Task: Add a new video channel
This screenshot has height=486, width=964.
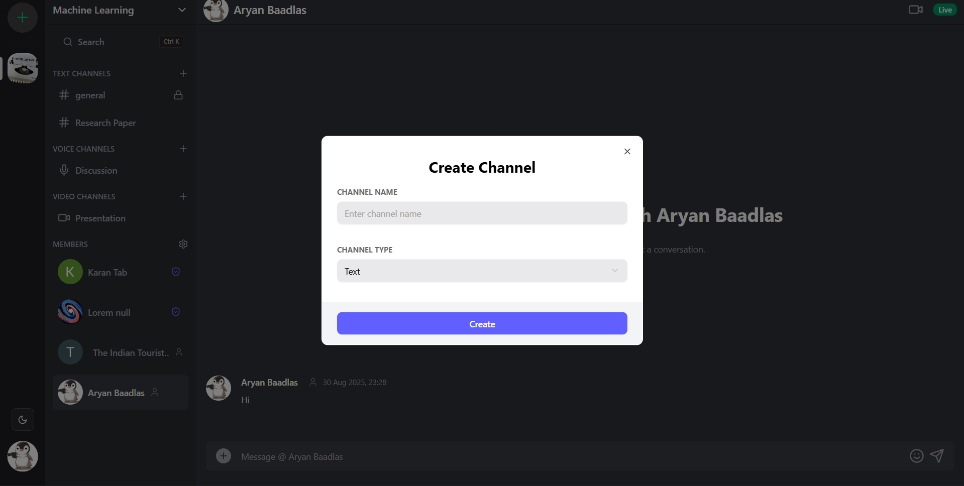Action: [x=183, y=196]
